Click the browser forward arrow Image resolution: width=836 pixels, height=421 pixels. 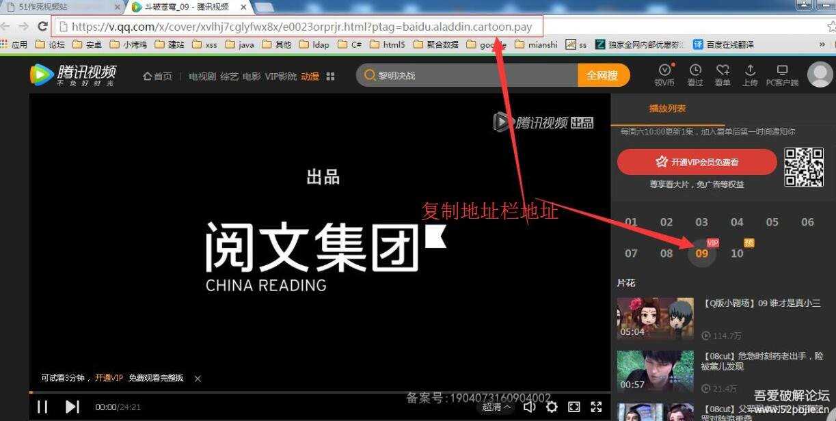pos(23,27)
